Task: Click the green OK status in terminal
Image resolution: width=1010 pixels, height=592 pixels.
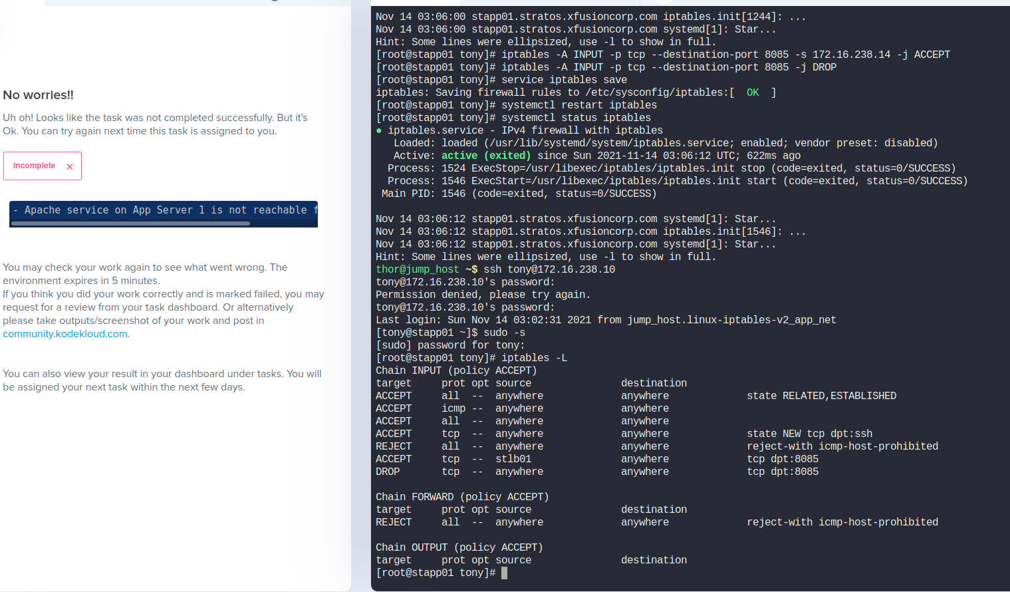Action: 753,92
